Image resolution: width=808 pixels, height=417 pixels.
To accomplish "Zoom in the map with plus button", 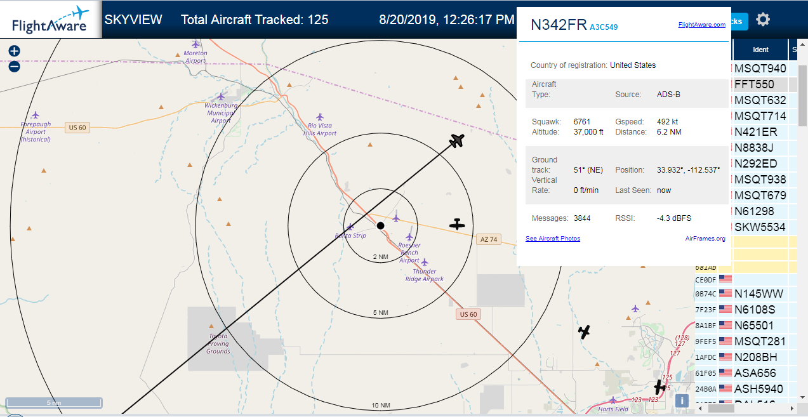I will (x=14, y=51).
